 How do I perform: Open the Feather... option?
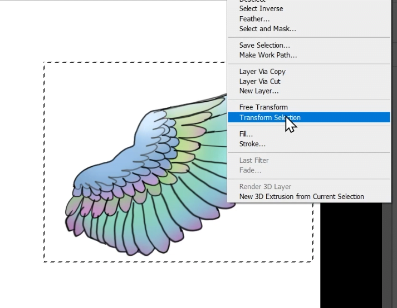pyautogui.click(x=309, y=19)
